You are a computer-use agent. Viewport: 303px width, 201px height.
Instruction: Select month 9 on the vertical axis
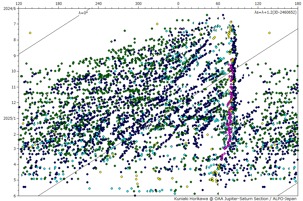(x=14, y=55)
